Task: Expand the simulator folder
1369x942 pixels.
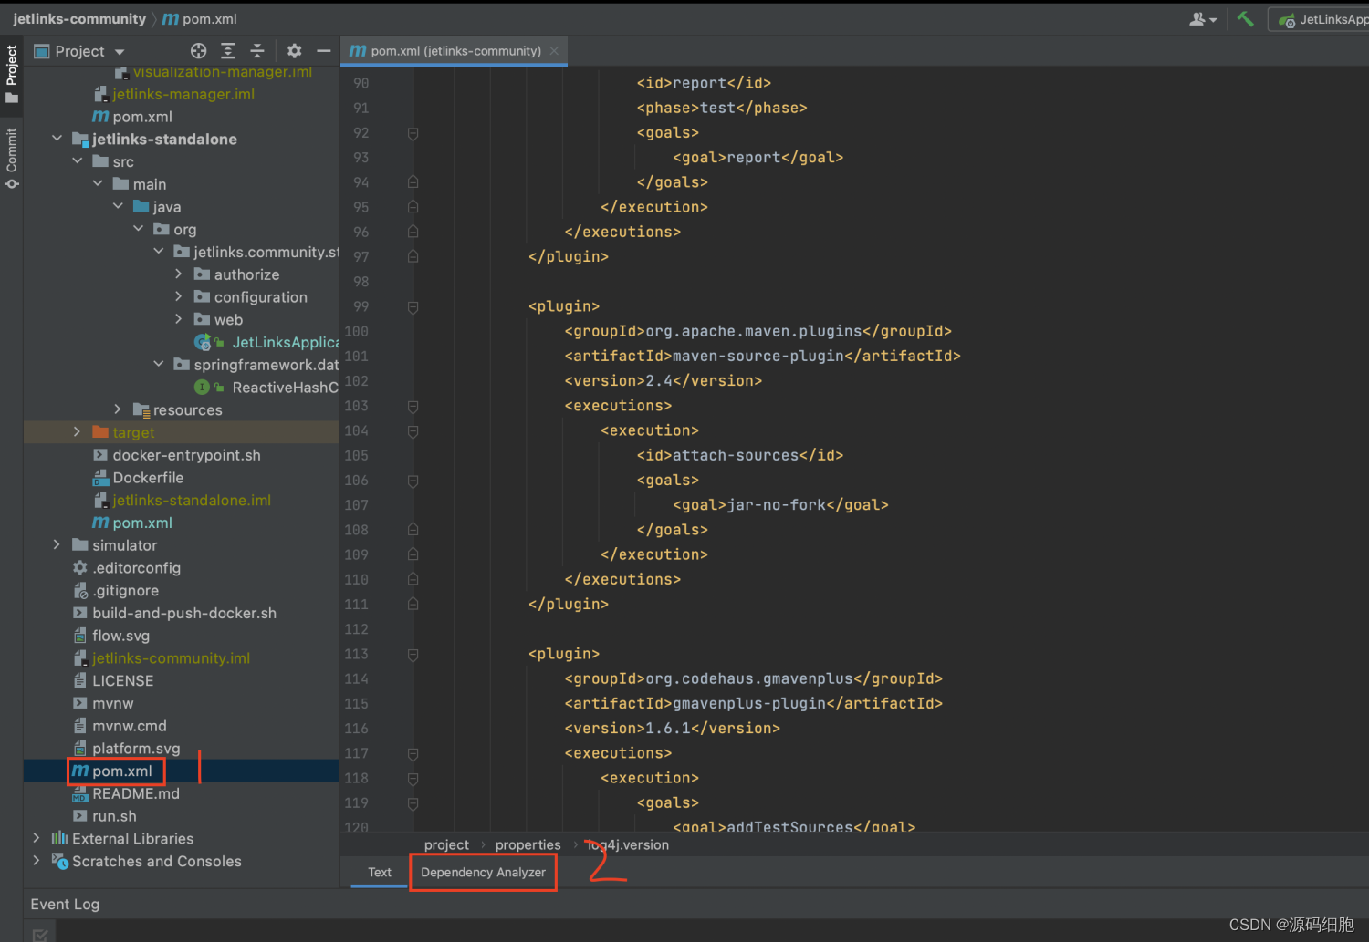Action: click(x=57, y=545)
